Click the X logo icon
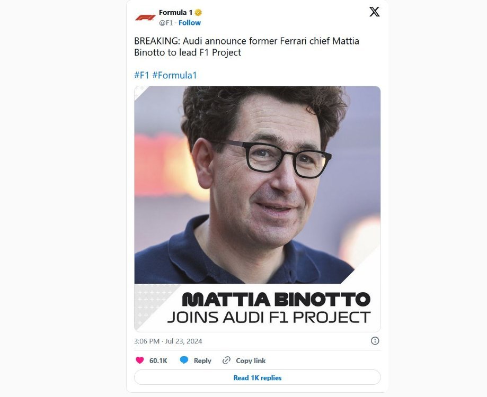Viewport: 487px width, 397px height. point(374,12)
